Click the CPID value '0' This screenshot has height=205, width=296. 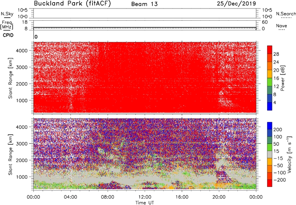pos(36,37)
